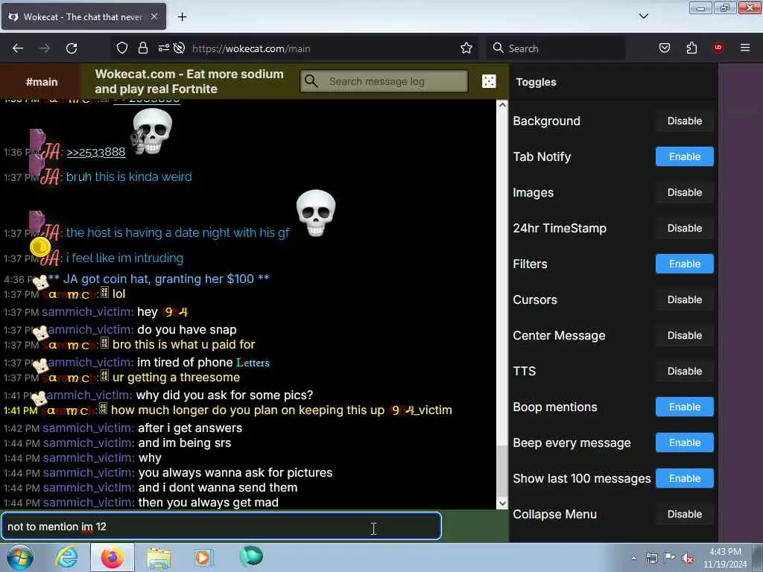Toggle Beep every message Enable button
The width and height of the screenshot is (763, 572).
pyautogui.click(x=684, y=442)
